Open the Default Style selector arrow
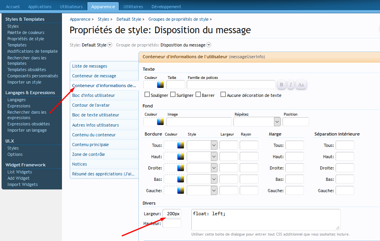380x241 pixels. (x=110, y=45)
